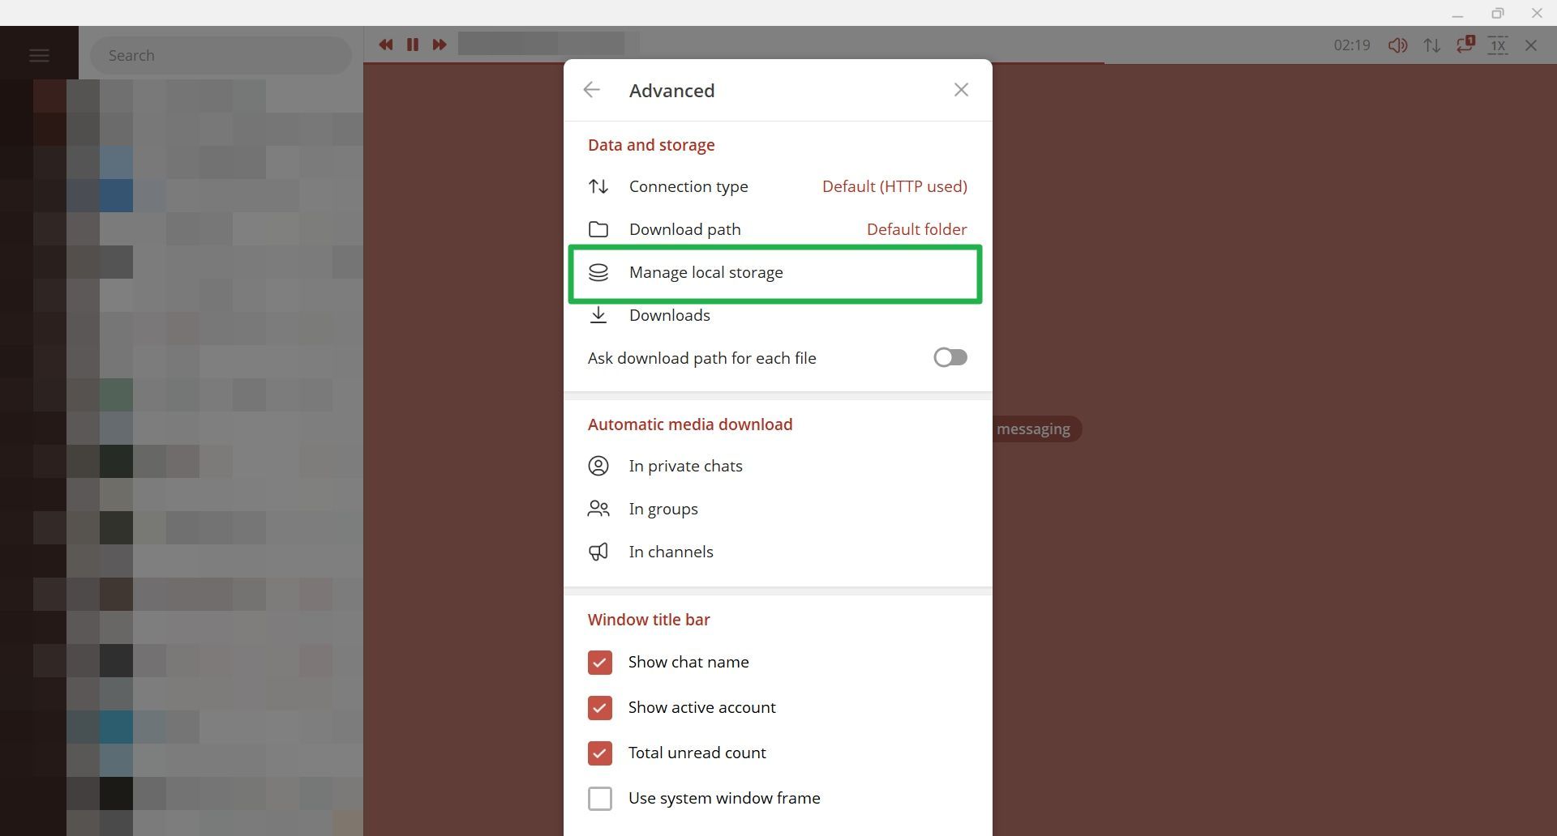Open auto-download settings In private chats
This screenshot has height=836, width=1557.
tap(685, 466)
